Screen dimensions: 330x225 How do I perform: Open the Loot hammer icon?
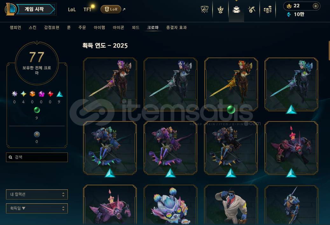(252, 10)
